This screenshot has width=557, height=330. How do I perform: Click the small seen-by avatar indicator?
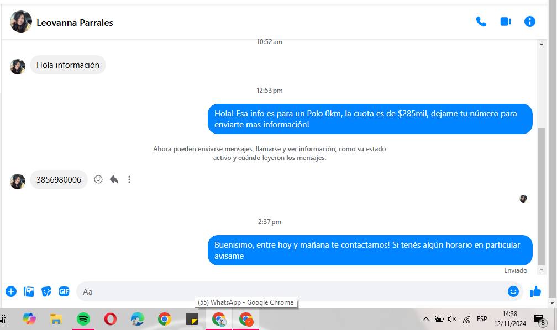523,198
